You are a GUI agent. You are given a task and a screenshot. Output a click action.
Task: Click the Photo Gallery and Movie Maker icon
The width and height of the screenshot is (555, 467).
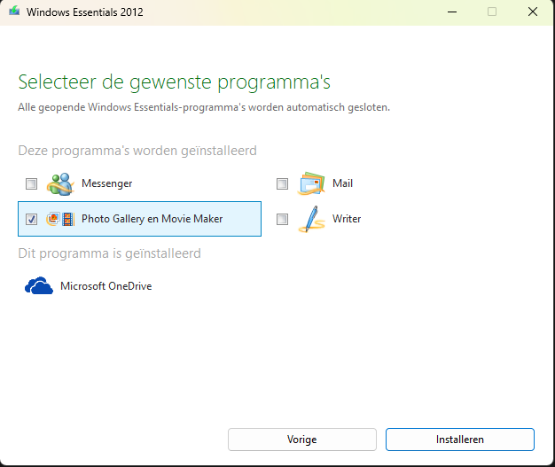click(60, 219)
